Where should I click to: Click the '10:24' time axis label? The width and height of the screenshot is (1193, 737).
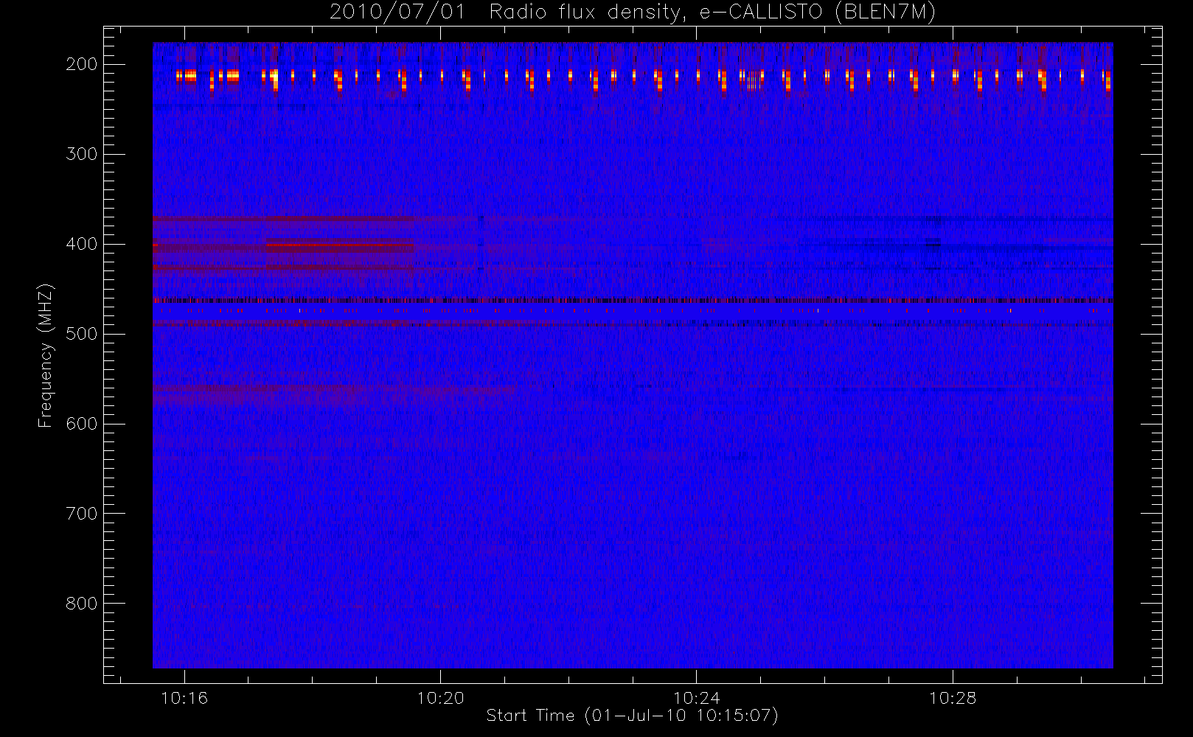point(696,698)
